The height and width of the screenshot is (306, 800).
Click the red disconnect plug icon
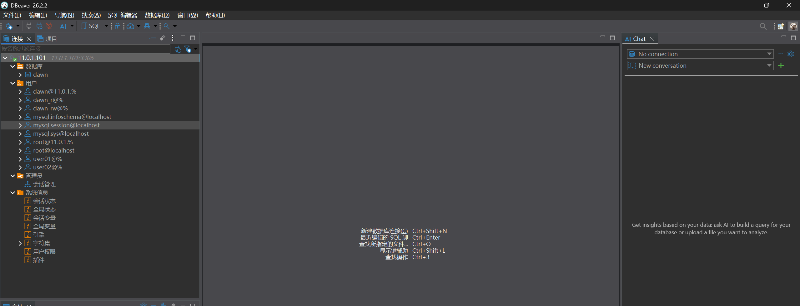coord(49,26)
